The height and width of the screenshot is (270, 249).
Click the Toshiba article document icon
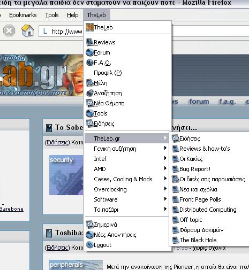(49, 233)
